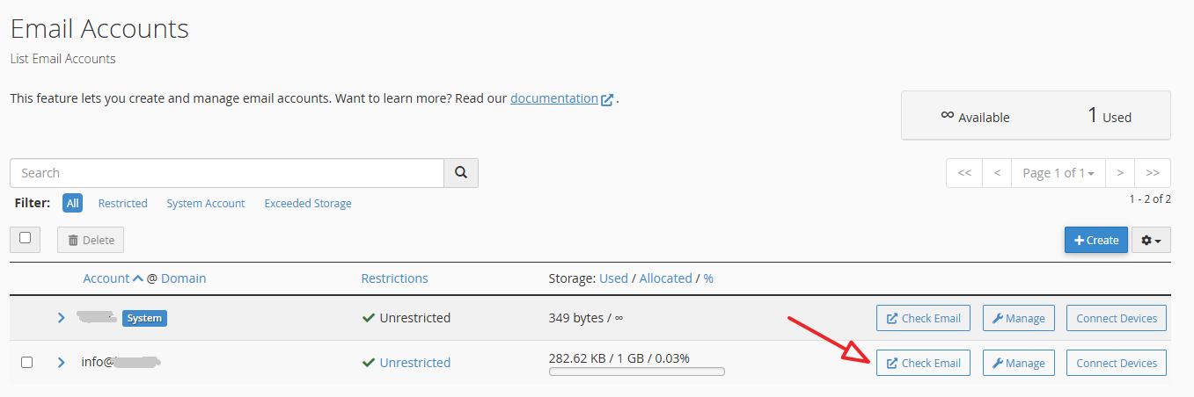Viewport: 1194px width, 397px height.
Task: Click Check Email for info@ account
Action: tap(923, 363)
